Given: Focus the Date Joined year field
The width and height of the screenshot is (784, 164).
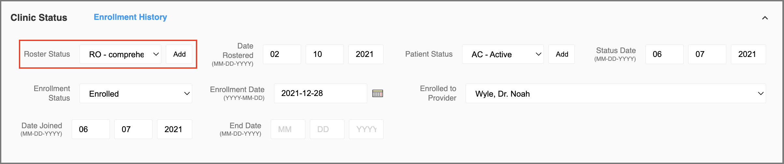Looking at the screenshot, I should pos(175,129).
